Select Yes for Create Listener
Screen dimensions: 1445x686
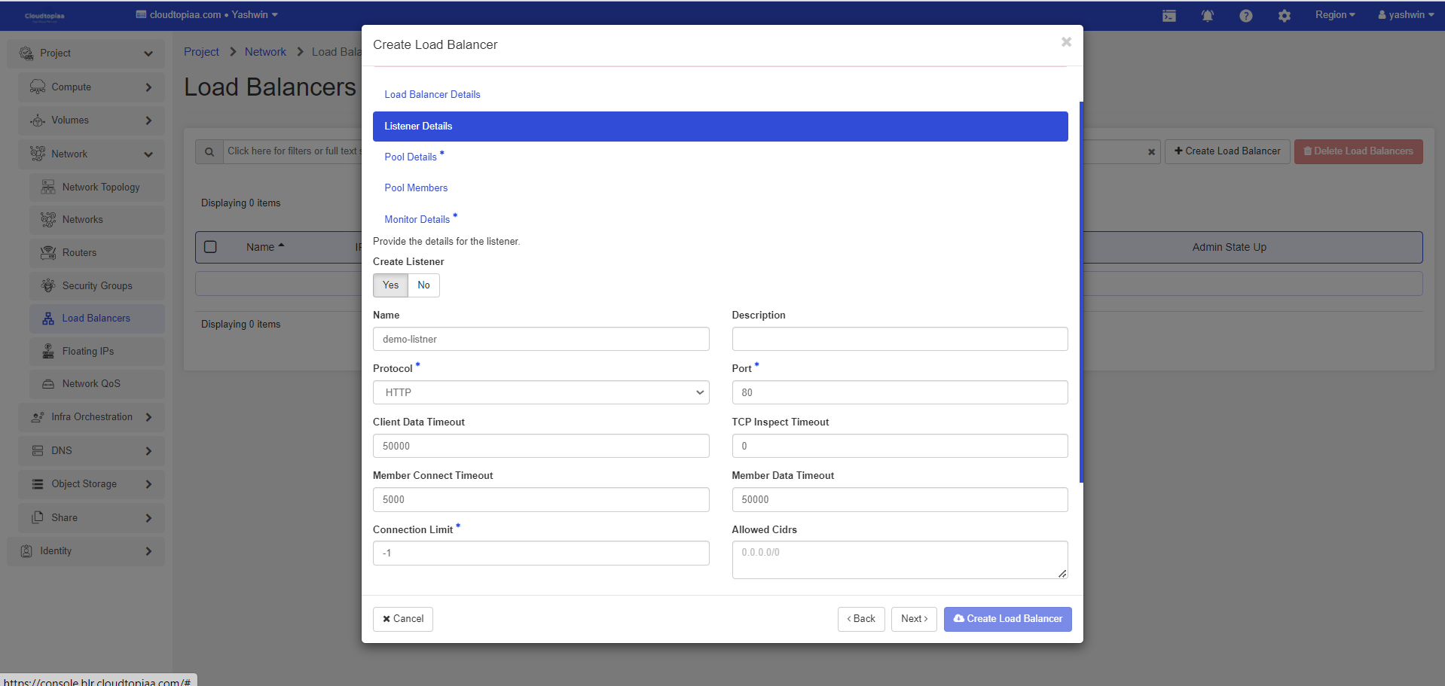390,285
